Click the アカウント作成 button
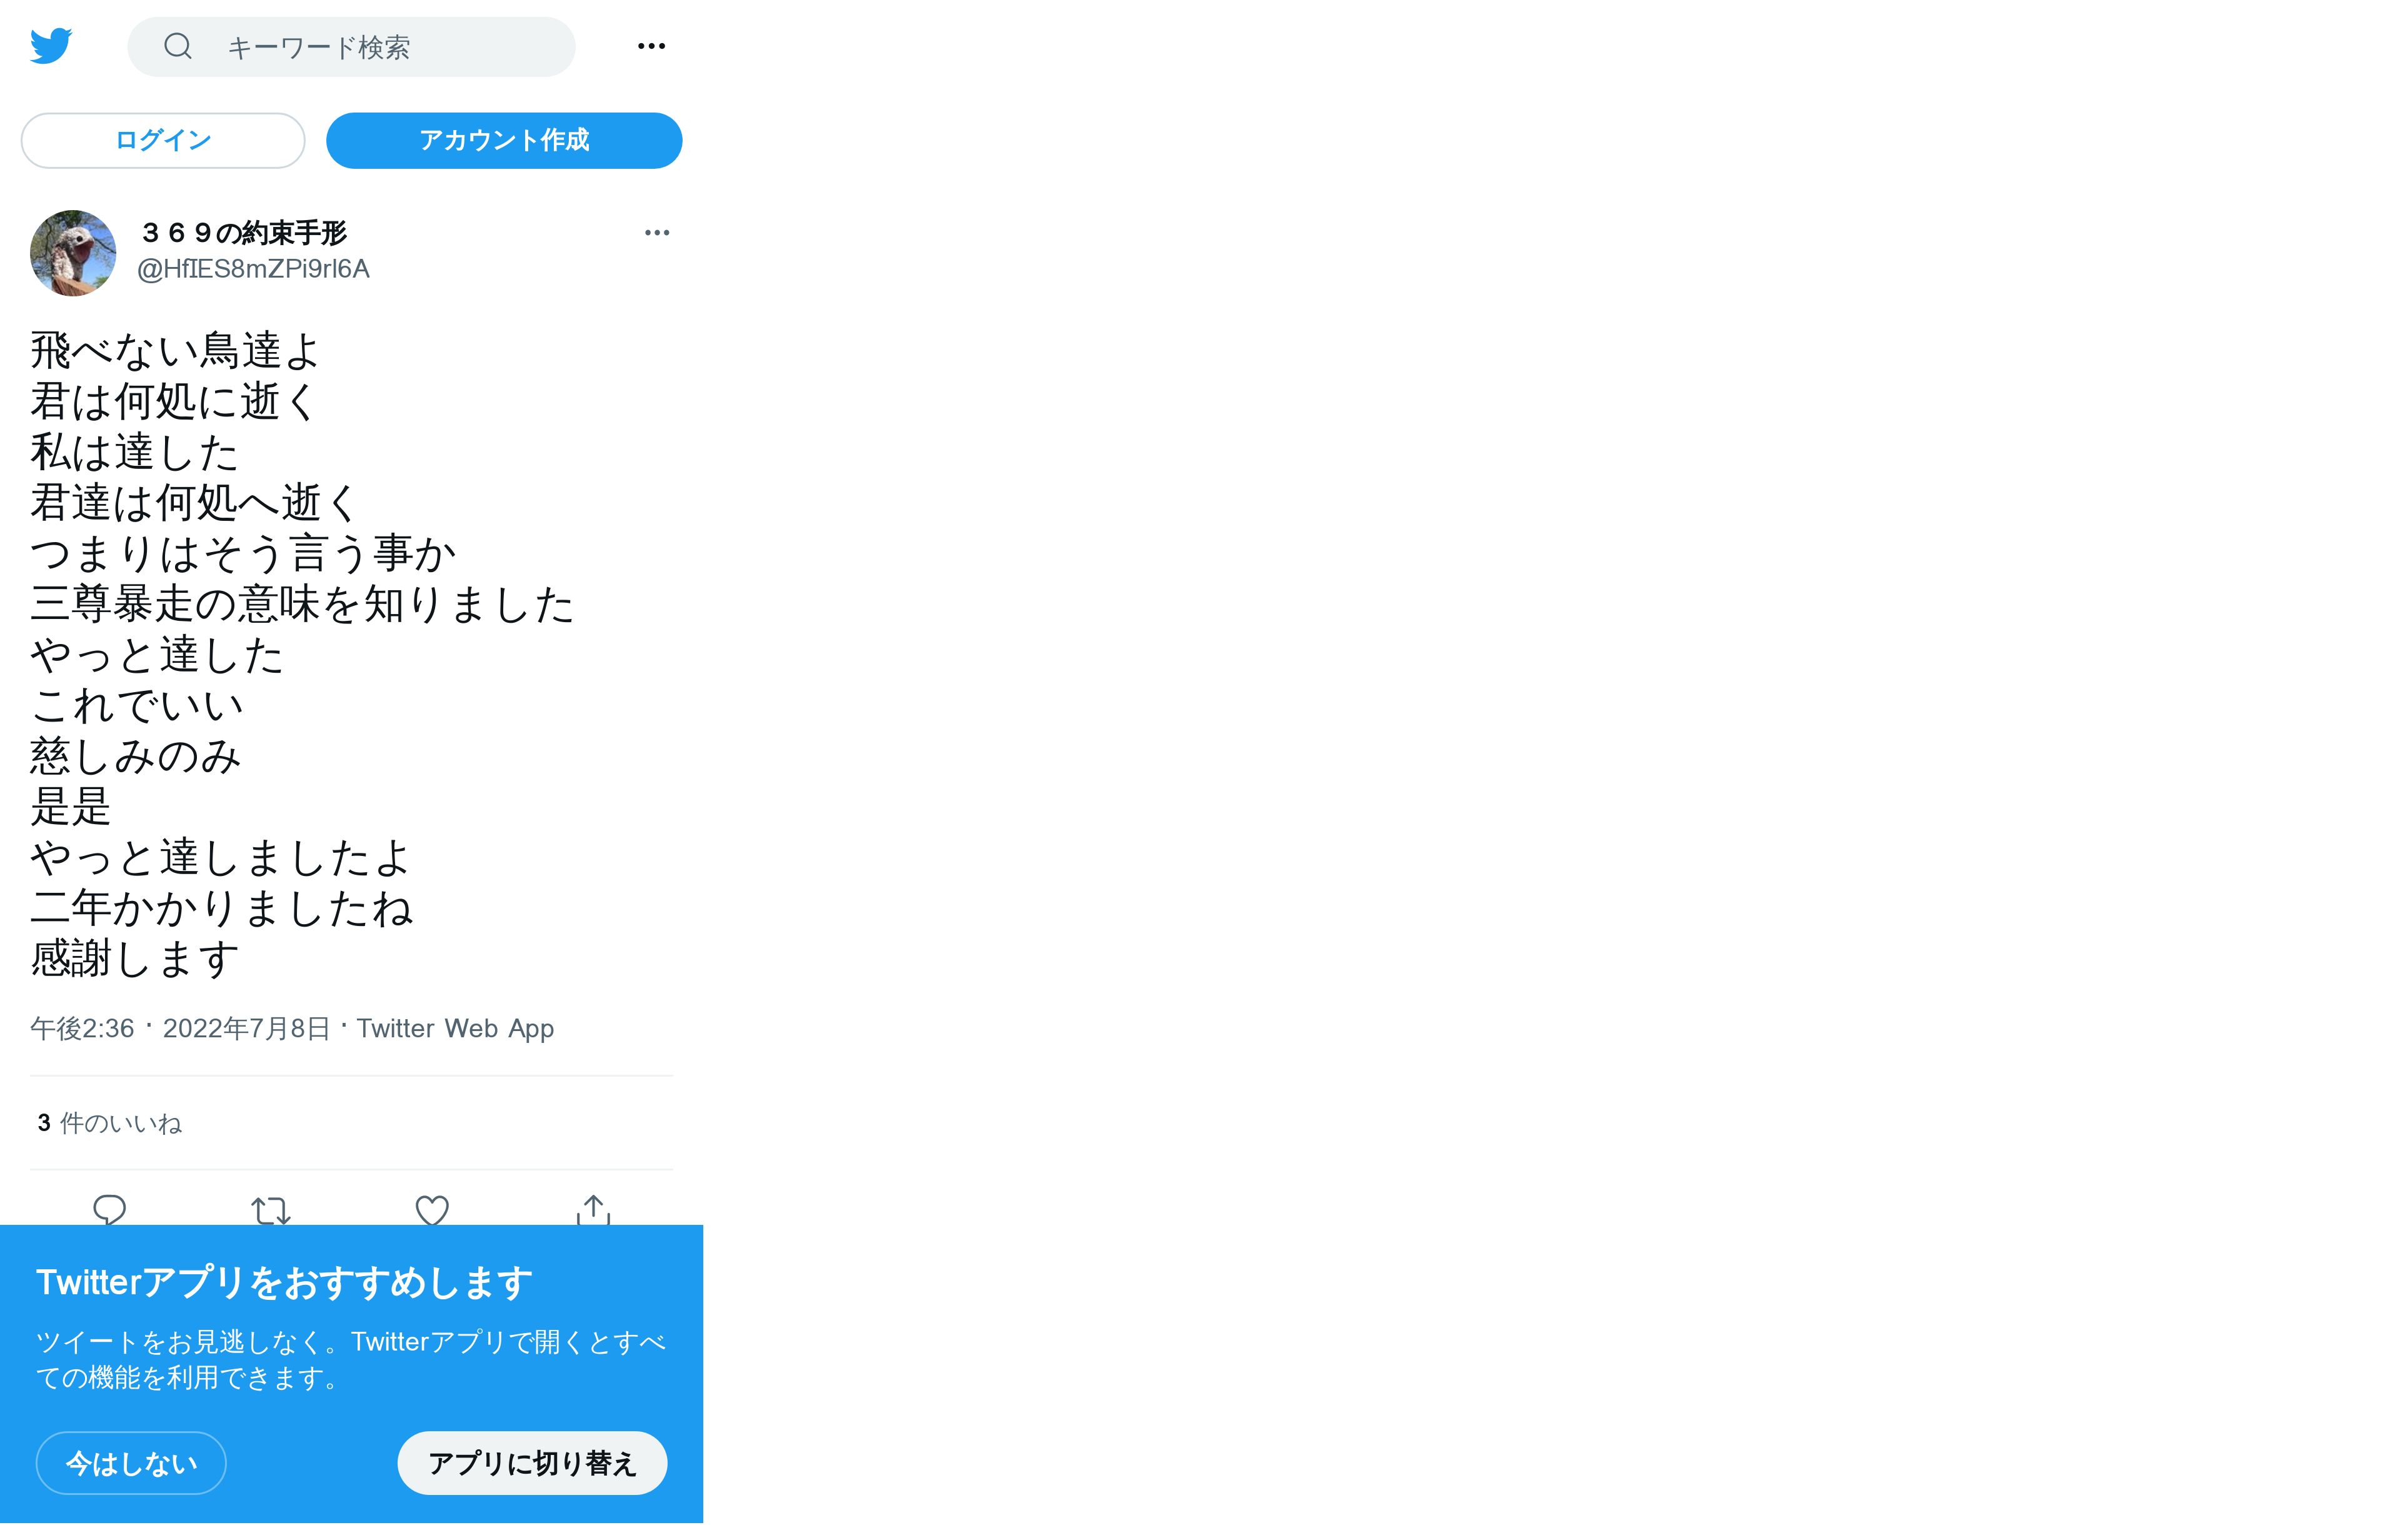Viewport: 2408px width, 1525px height. [x=504, y=140]
